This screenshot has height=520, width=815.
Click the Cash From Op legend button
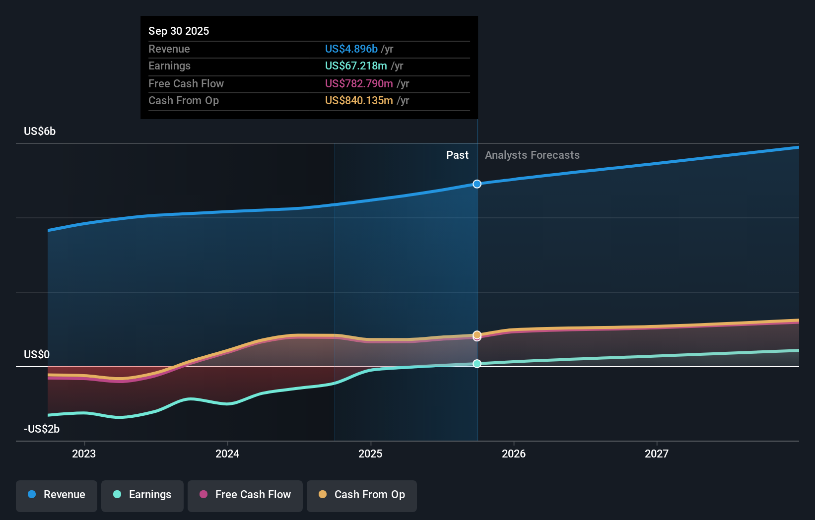361,495
